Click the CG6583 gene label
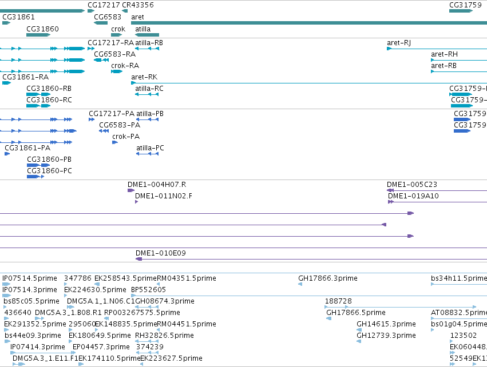The height and width of the screenshot is (367, 487). click(108, 17)
